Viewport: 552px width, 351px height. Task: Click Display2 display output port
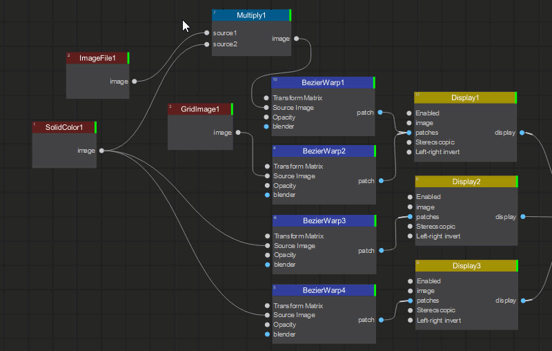tap(523, 217)
